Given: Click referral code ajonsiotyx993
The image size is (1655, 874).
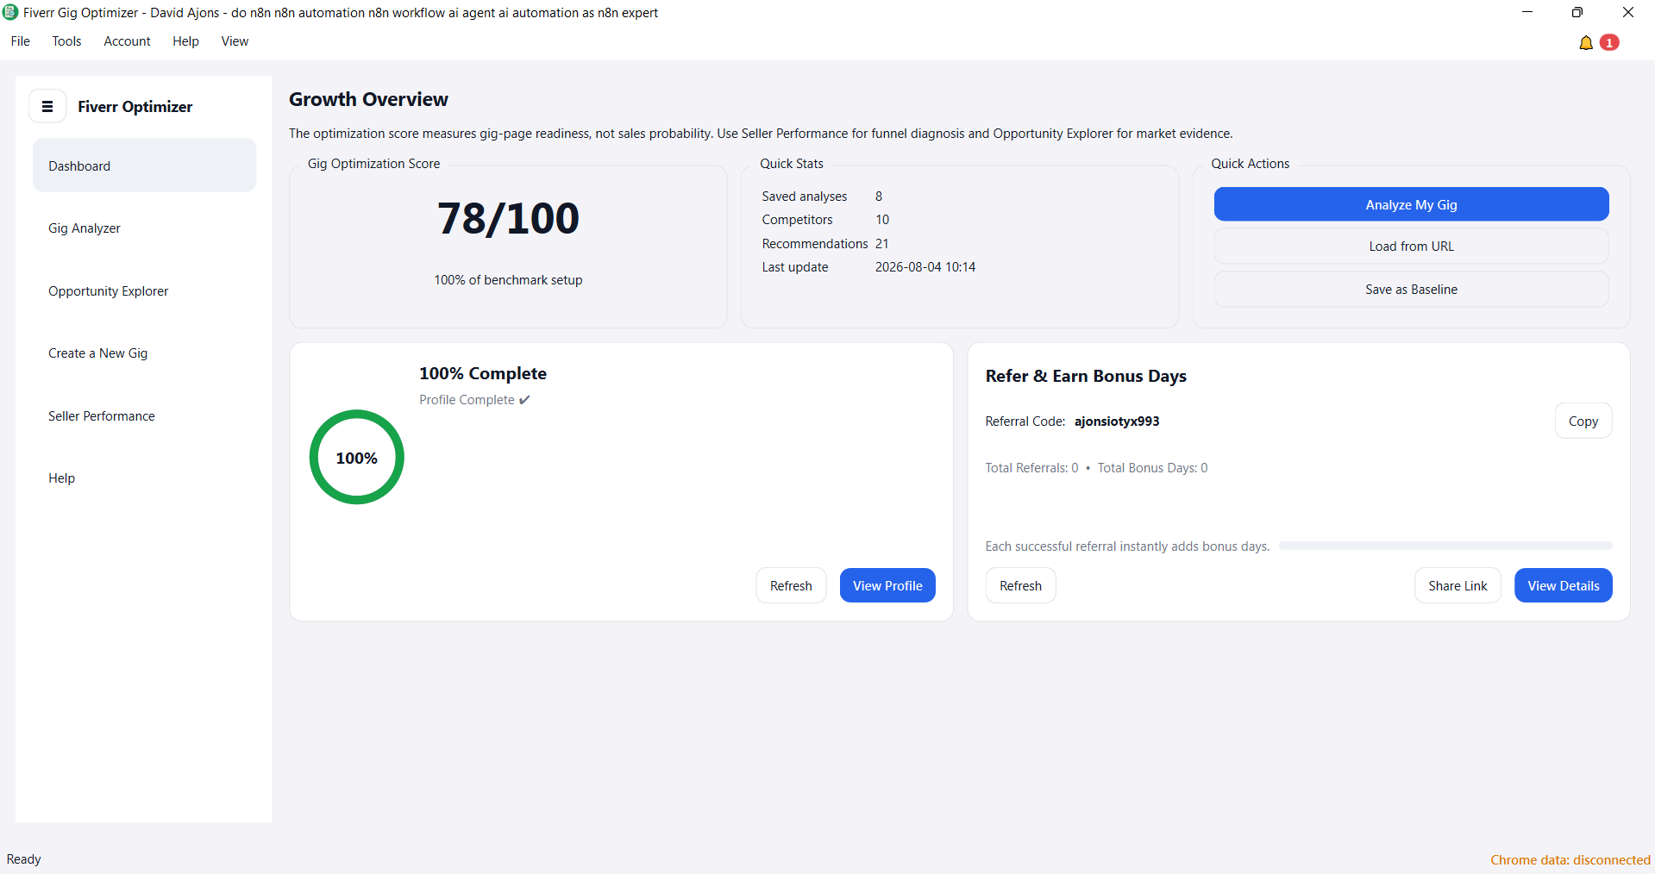Looking at the screenshot, I should 1117,421.
